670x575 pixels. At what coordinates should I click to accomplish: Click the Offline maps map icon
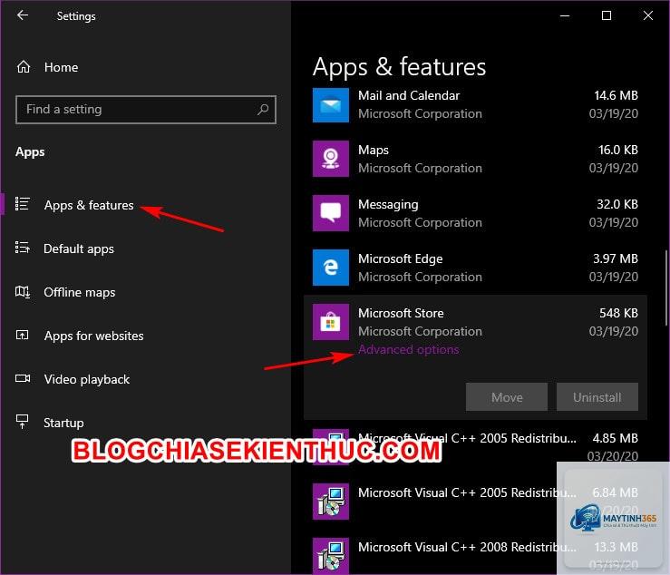[23, 292]
